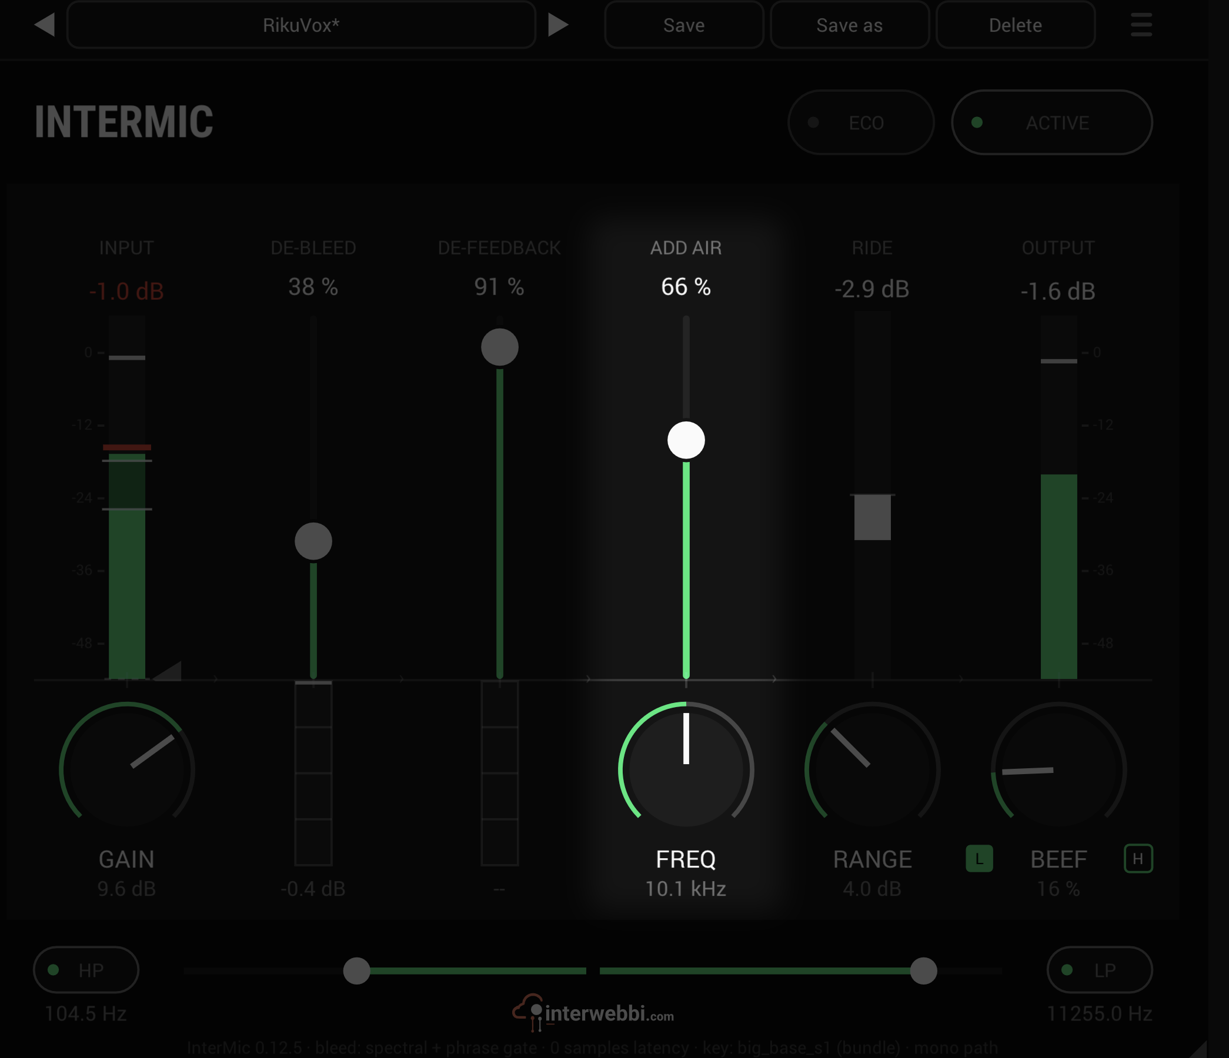Click the RANGE knob
Image resolution: width=1229 pixels, height=1058 pixels.
point(873,770)
